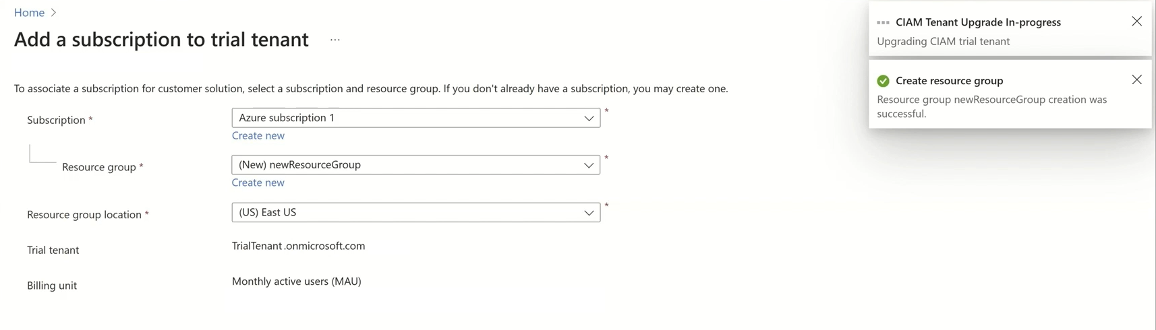1156x330 pixels.
Task: Select the Azure subscription 1 field
Action: (x=416, y=118)
